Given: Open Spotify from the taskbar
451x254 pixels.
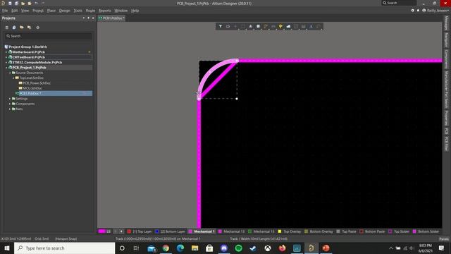Looking at the screenshot, I should pos(238,248).
